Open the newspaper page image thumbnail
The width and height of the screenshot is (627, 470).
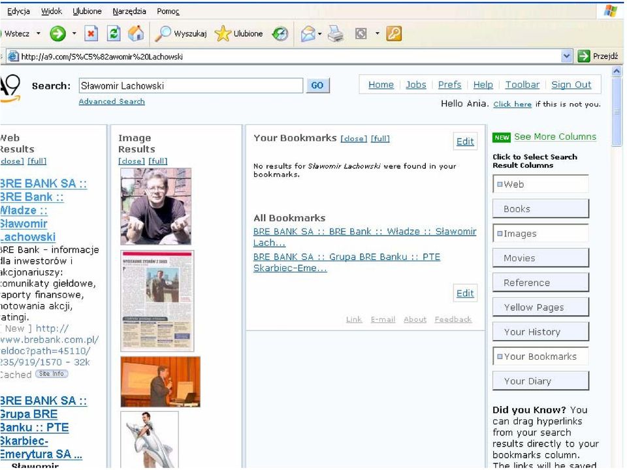pos(157,301)
